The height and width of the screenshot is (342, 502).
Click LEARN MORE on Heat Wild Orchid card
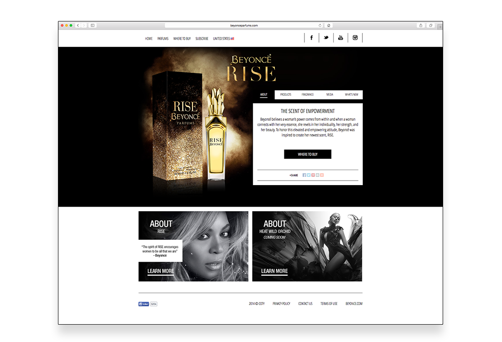274,271
